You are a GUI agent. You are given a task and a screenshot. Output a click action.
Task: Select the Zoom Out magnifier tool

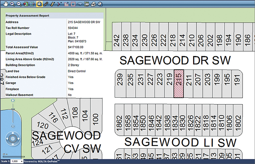pyautogui.click(x=19, y=4)
